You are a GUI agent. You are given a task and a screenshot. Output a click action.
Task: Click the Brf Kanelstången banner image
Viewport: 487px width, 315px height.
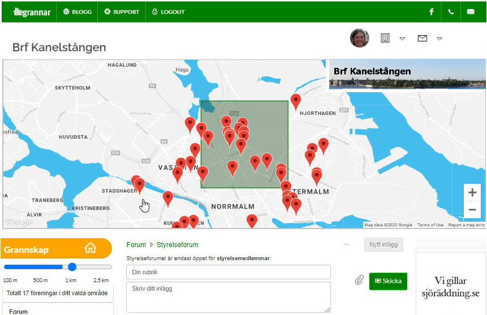(407, 74)
